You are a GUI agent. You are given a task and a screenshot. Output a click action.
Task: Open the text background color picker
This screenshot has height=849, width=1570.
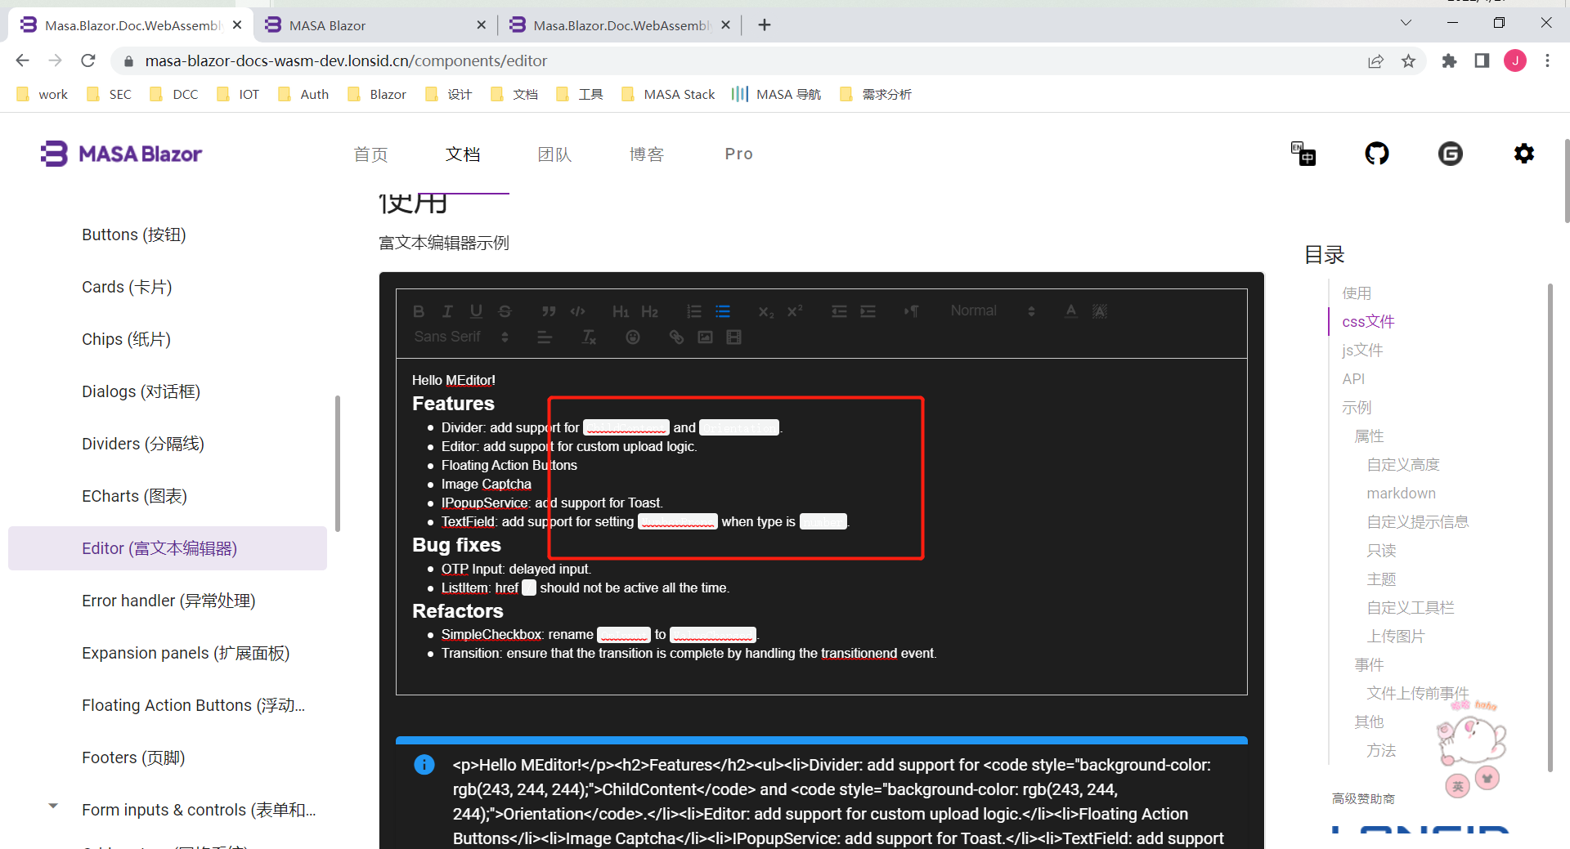coord(1100,311)
